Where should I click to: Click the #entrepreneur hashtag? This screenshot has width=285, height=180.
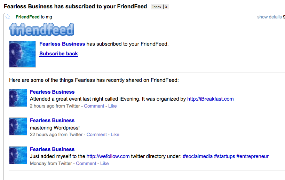pos(252,156)
